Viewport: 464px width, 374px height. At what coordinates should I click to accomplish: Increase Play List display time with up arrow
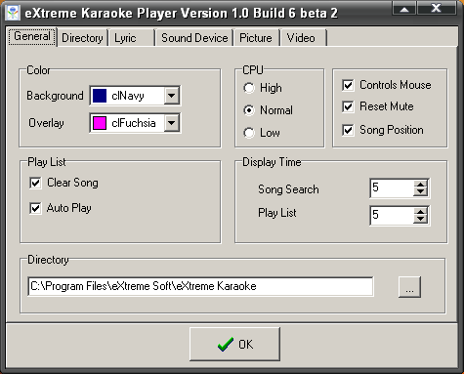point(421,211)
